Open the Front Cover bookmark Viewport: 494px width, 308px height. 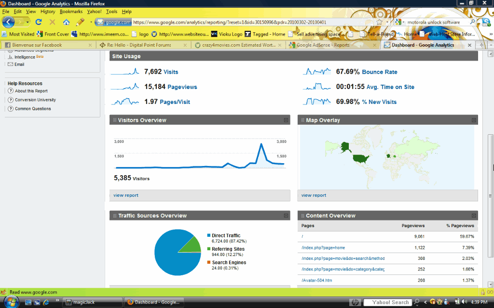click(x=53, y=34)
